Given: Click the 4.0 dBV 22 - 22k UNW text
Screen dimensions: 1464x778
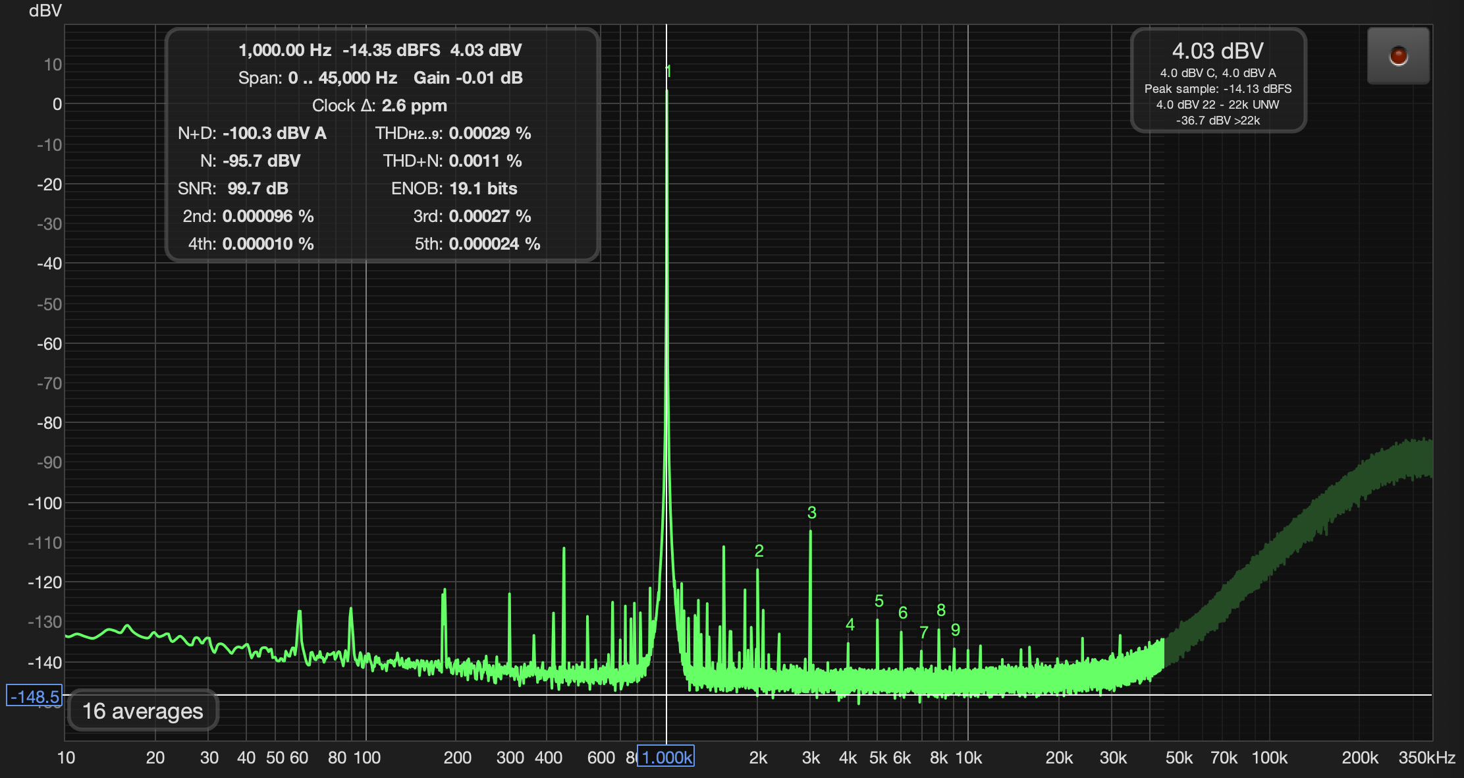Looking at the screenshot, I should pos(1218,105).
